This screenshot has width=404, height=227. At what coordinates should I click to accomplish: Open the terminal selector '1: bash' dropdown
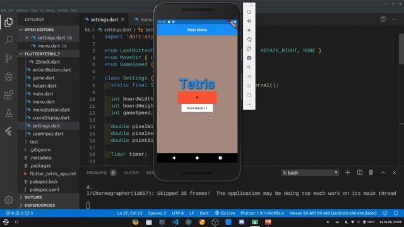click(310, 173)
